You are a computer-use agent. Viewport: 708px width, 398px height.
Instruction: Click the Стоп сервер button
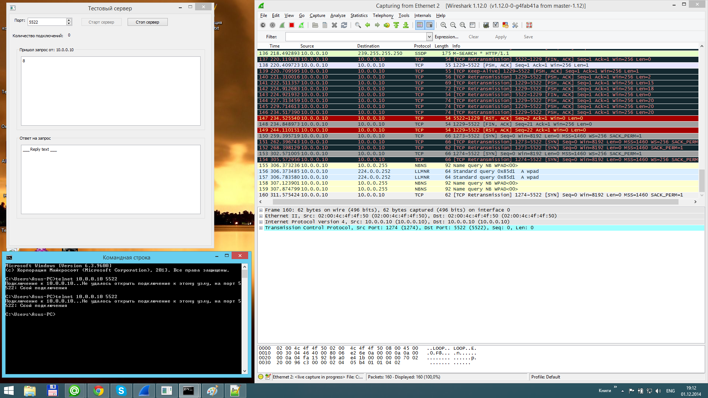click(147, 22)
